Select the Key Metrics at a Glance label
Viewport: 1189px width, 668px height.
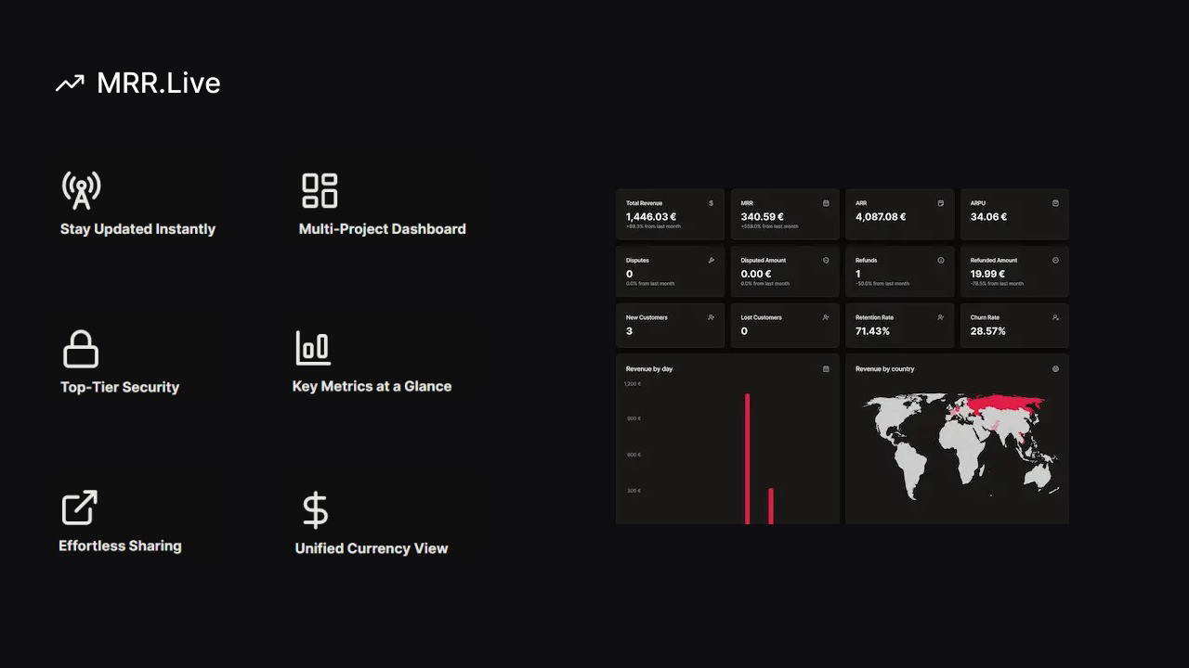pyautogui.click(x=372, y=386)
